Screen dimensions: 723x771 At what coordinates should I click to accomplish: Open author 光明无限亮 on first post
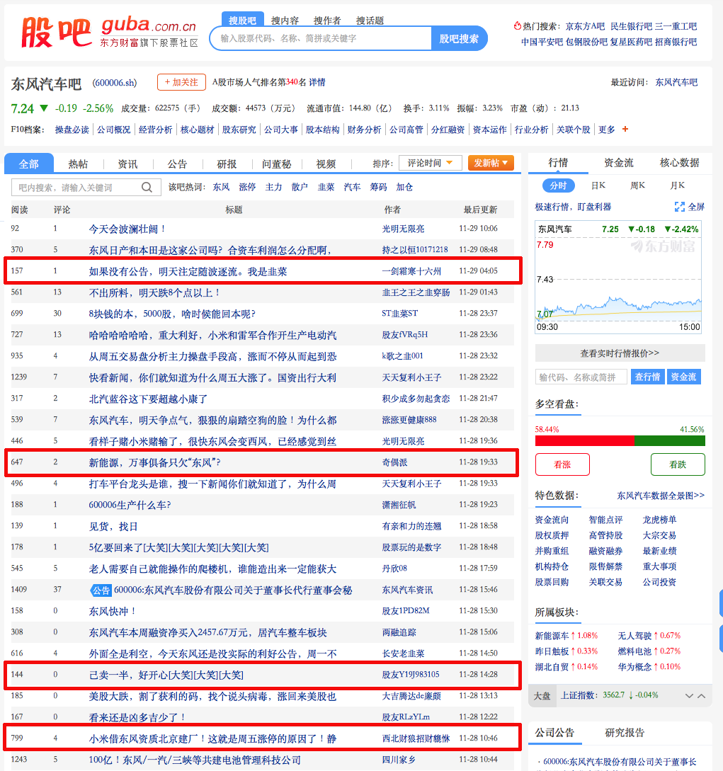point(404,229)
